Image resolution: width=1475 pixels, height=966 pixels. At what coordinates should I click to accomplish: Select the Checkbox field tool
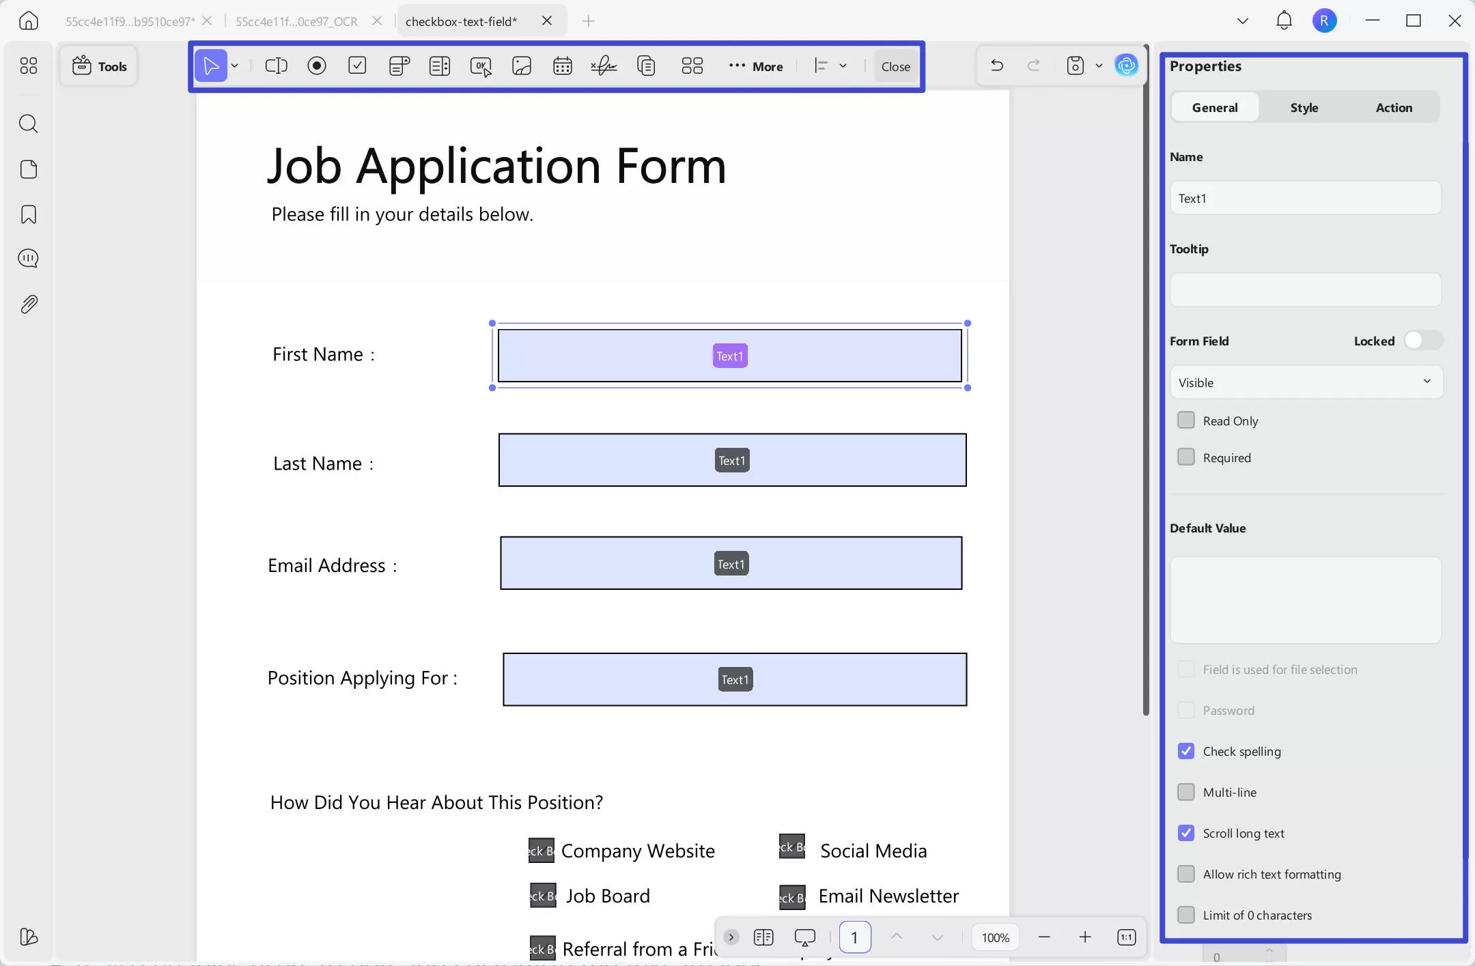[357, 66]
